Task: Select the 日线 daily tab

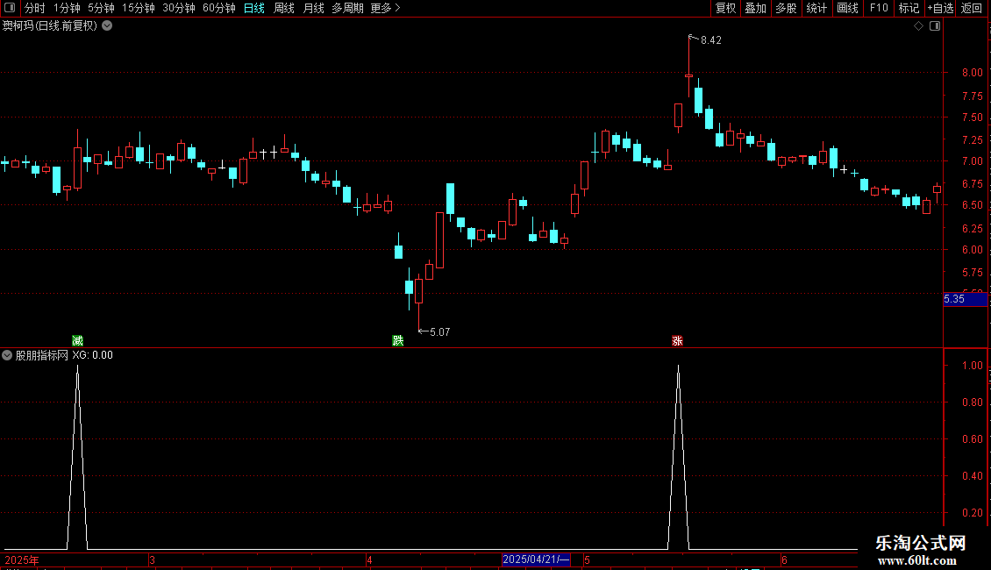Action: (x=254, y=8)
